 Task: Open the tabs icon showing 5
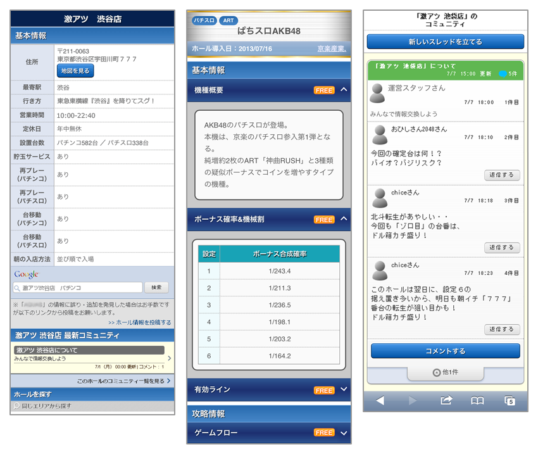pos(510,400)
